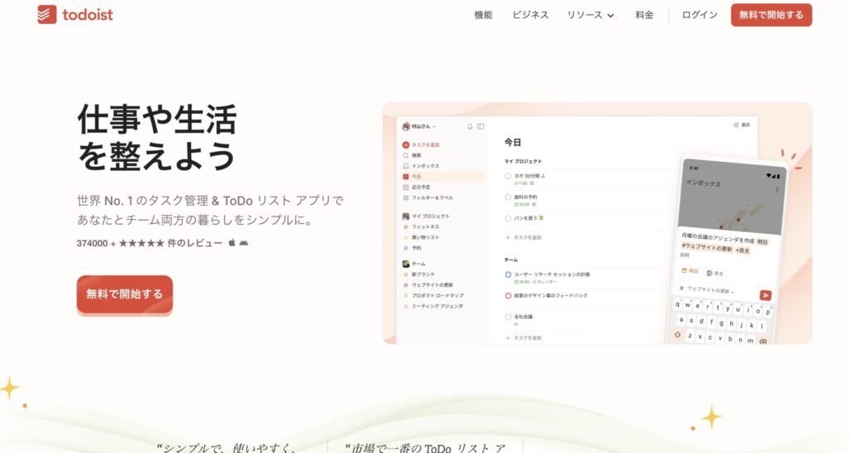
Task: Click the 良太 assignee chip
Action: click(715, 273)
